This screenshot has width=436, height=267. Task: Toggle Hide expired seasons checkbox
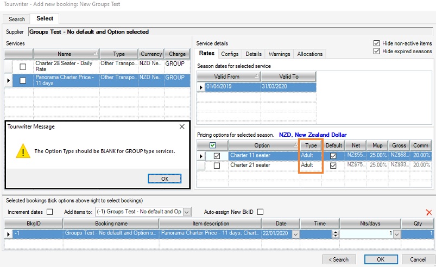[x=377, y=51]
